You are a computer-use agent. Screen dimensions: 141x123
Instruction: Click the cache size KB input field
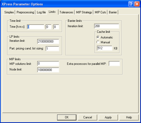pyautogui.click(x=105, y=48)
